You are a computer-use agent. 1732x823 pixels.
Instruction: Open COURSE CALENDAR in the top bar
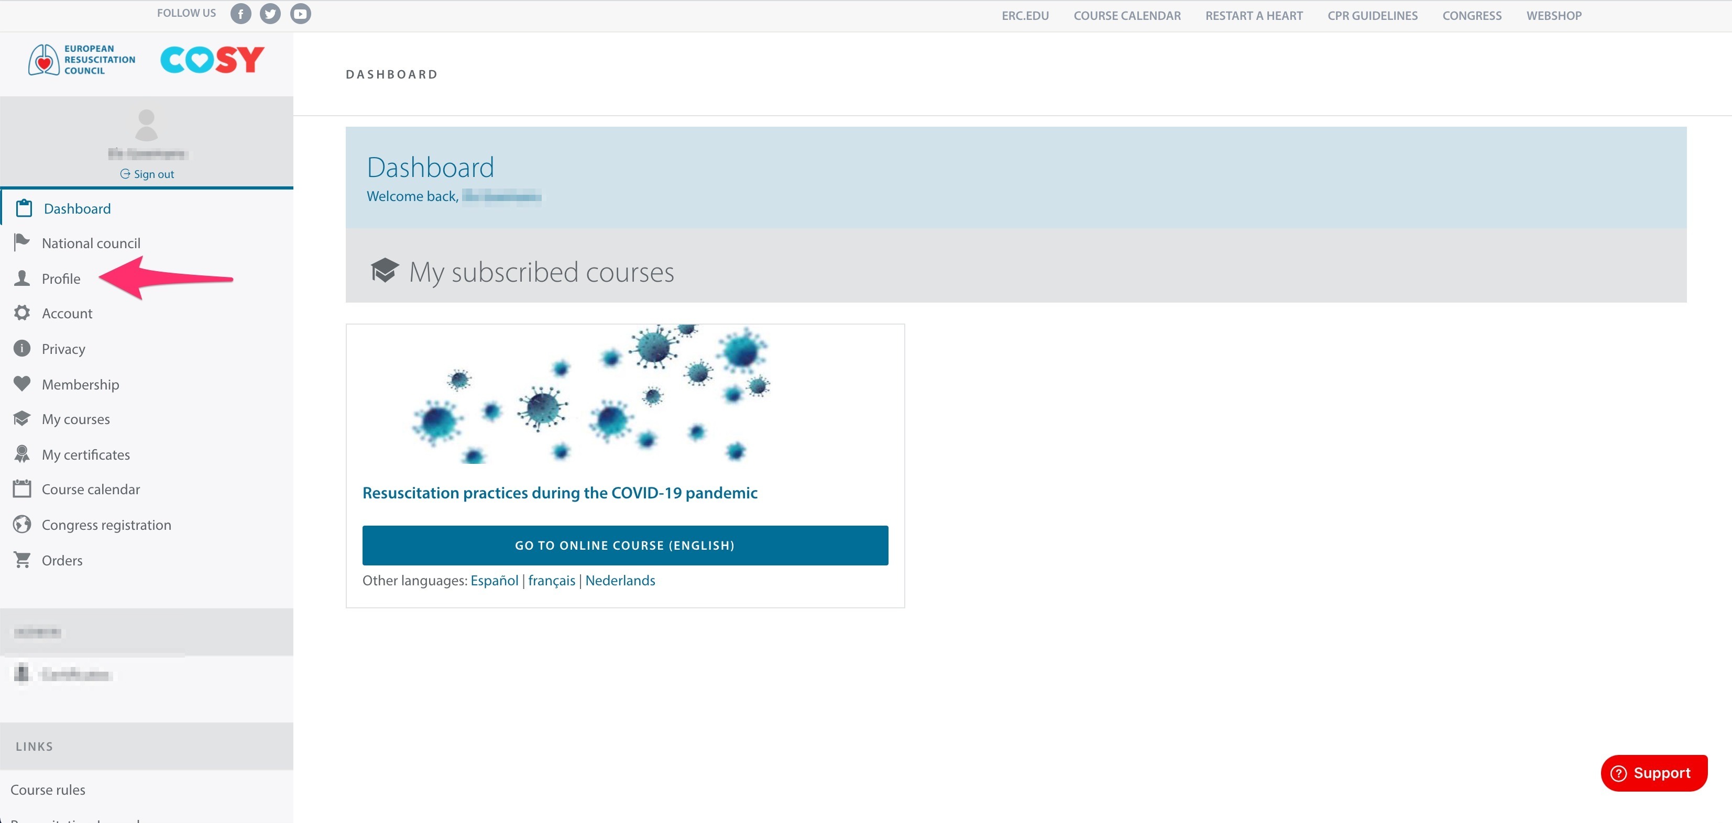coord(1127,16)
